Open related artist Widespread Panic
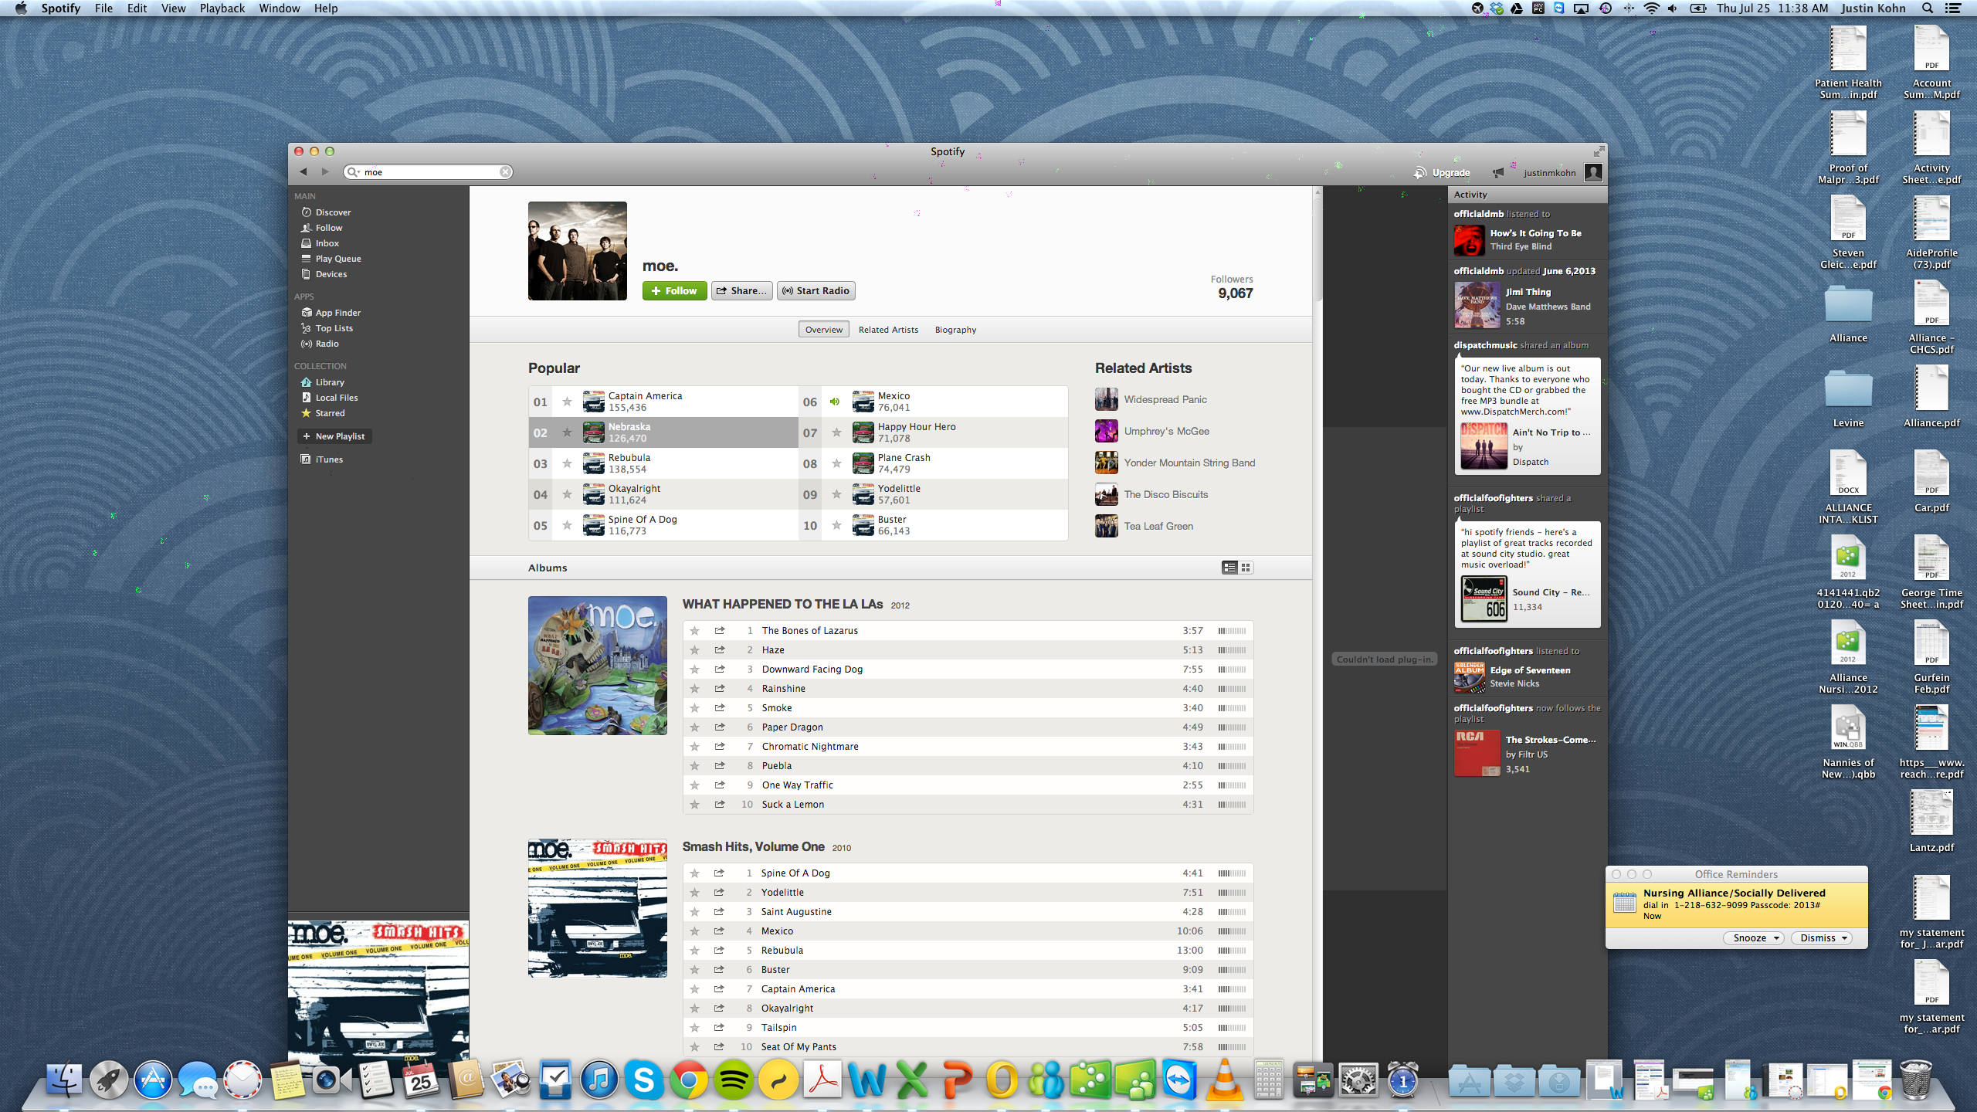 click(1165, 399)
